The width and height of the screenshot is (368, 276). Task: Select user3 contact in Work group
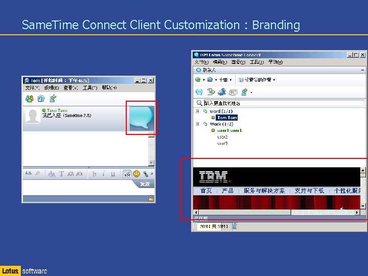(222, 143)
